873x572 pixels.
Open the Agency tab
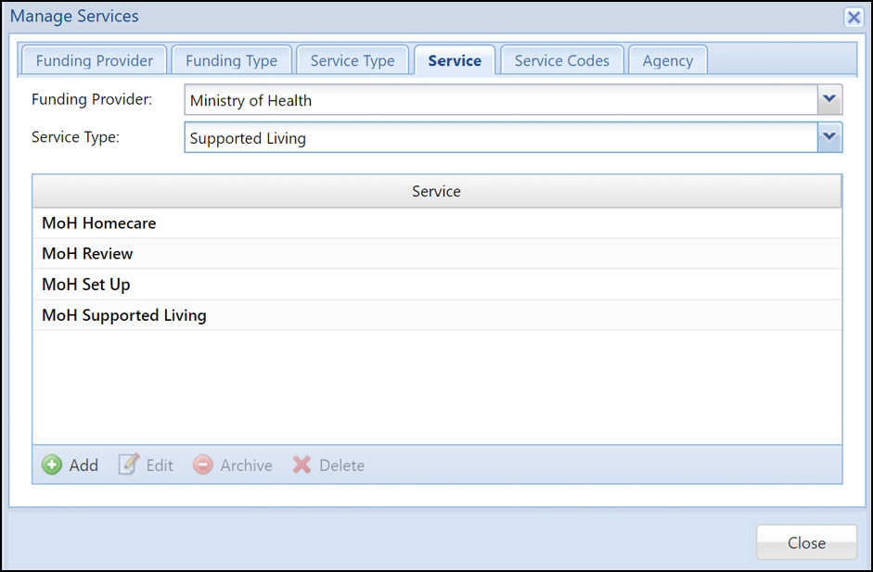[x=668, y=60]
